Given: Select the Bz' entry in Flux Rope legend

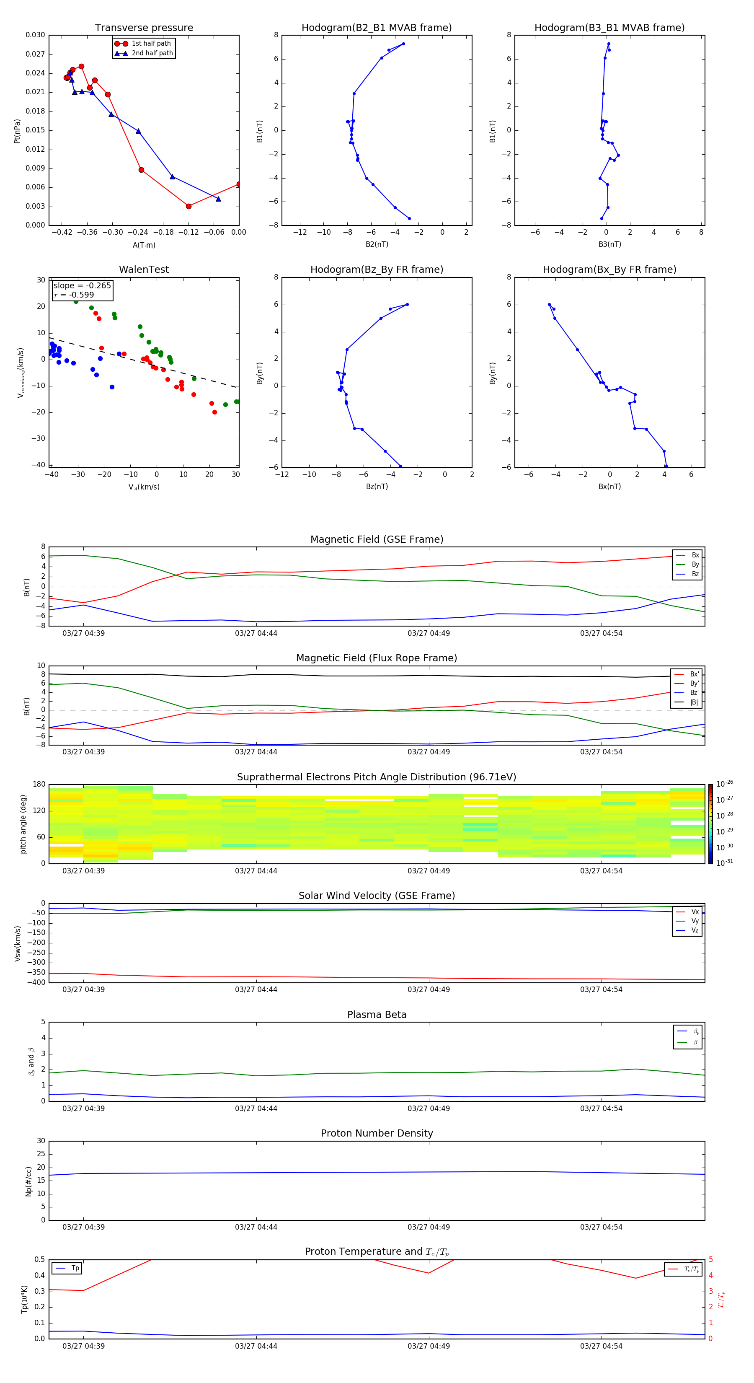Looking at the screenshot, I should pyautogui.click(x=687, y=693).
